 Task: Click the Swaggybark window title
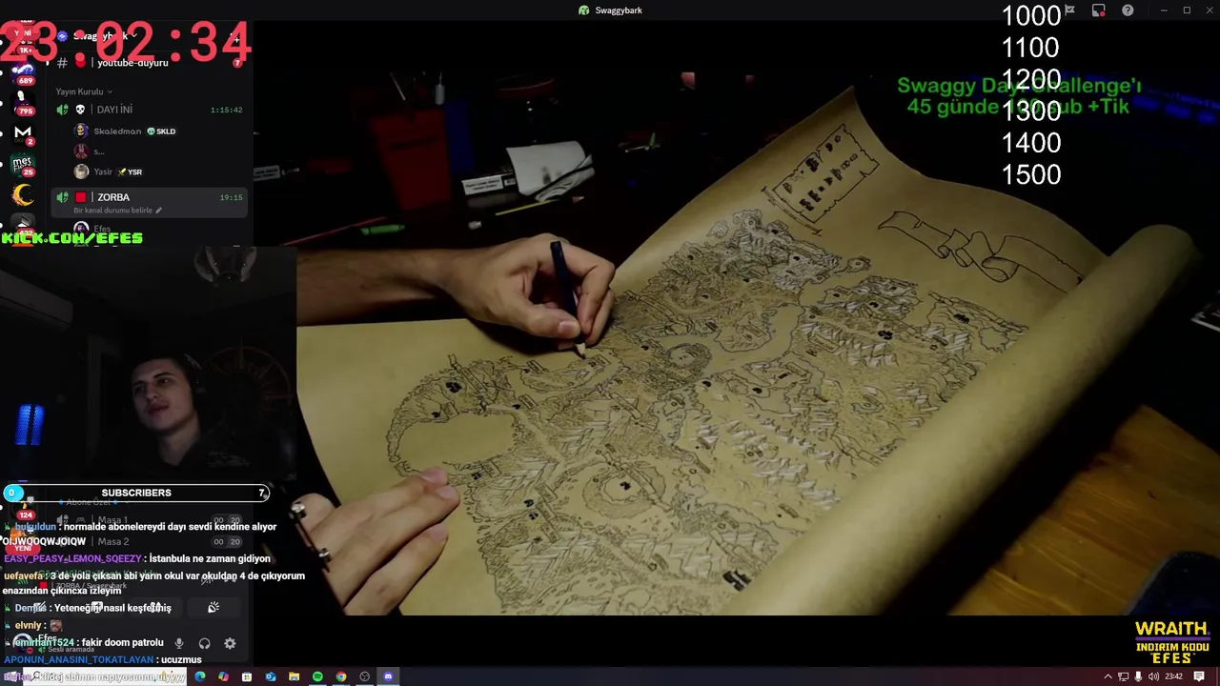pyautogui.click(x=619, y=10)
